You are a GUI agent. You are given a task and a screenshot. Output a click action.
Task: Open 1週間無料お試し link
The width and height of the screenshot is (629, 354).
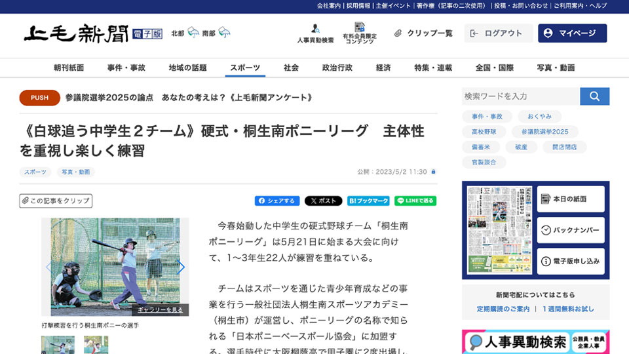[568, 309]
